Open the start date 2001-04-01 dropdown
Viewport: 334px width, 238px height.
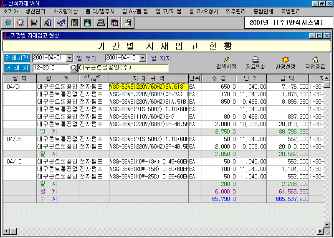pos(70,58)
